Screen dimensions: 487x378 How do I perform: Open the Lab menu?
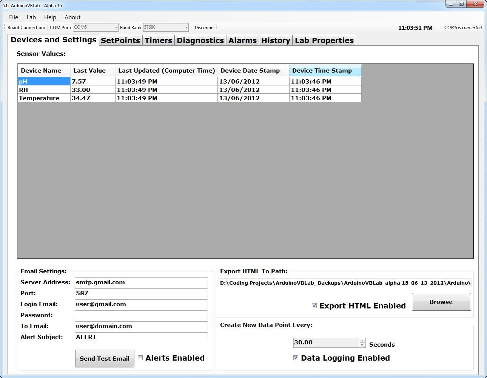pos(31,17)
